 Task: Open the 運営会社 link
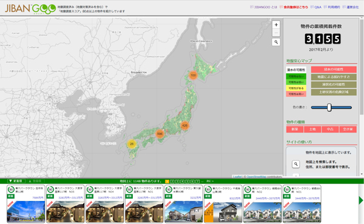pos(351,7)
